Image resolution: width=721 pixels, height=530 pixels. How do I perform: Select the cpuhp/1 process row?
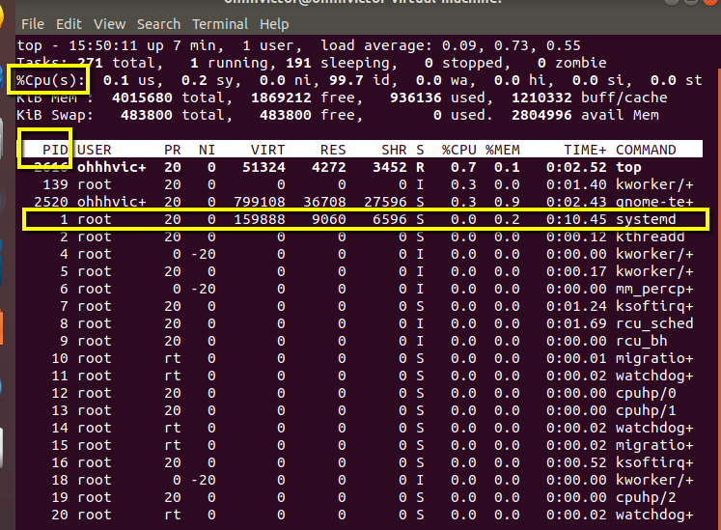(360, 410)
